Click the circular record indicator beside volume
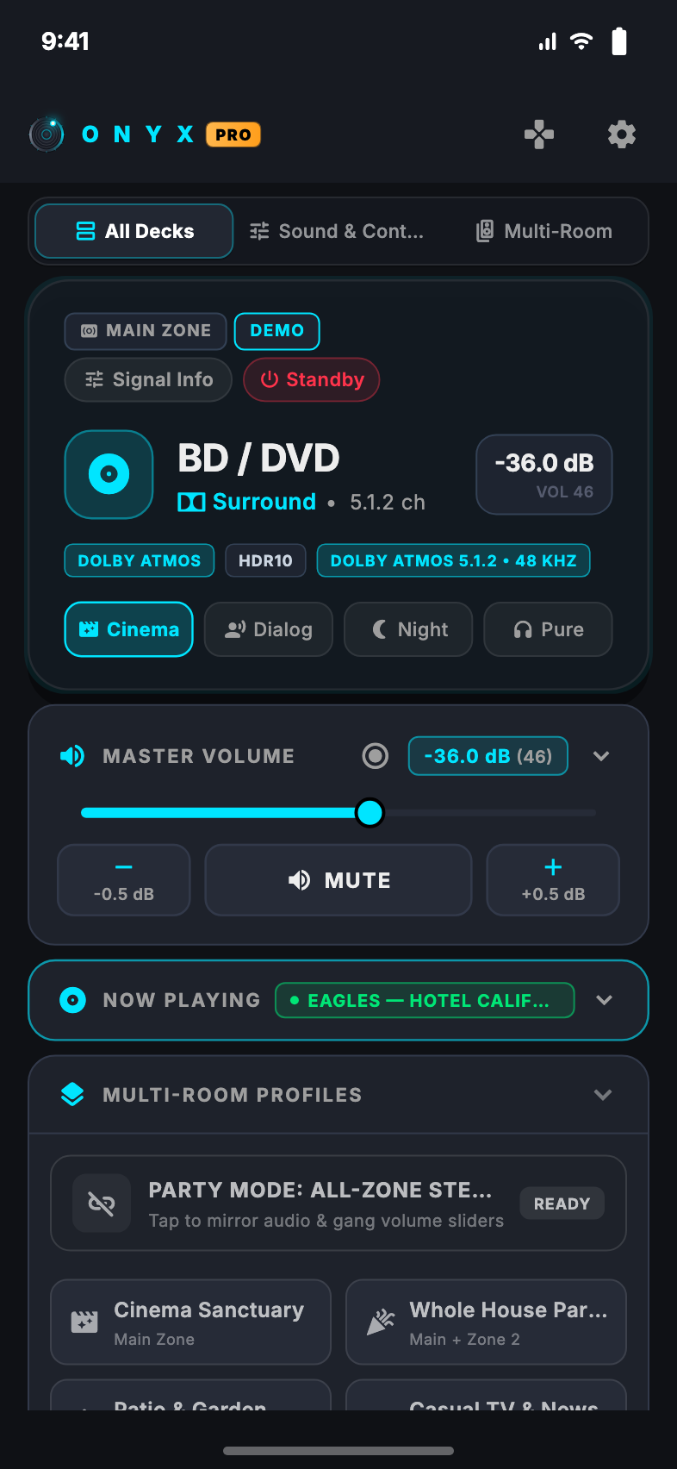The image size is (677, 1469). click(375, 756)
